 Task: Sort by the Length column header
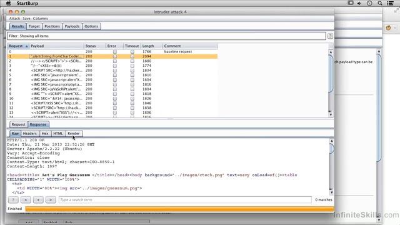tap(151, 46)
